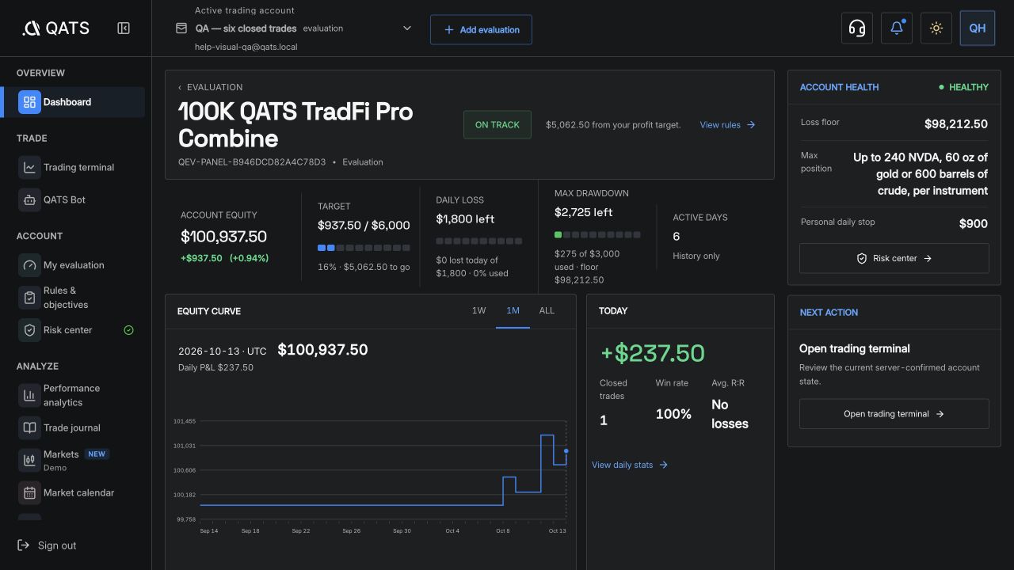The image size is (1014, 570).
Task: Open Trade journal book icon
Action: coord(29,427)
